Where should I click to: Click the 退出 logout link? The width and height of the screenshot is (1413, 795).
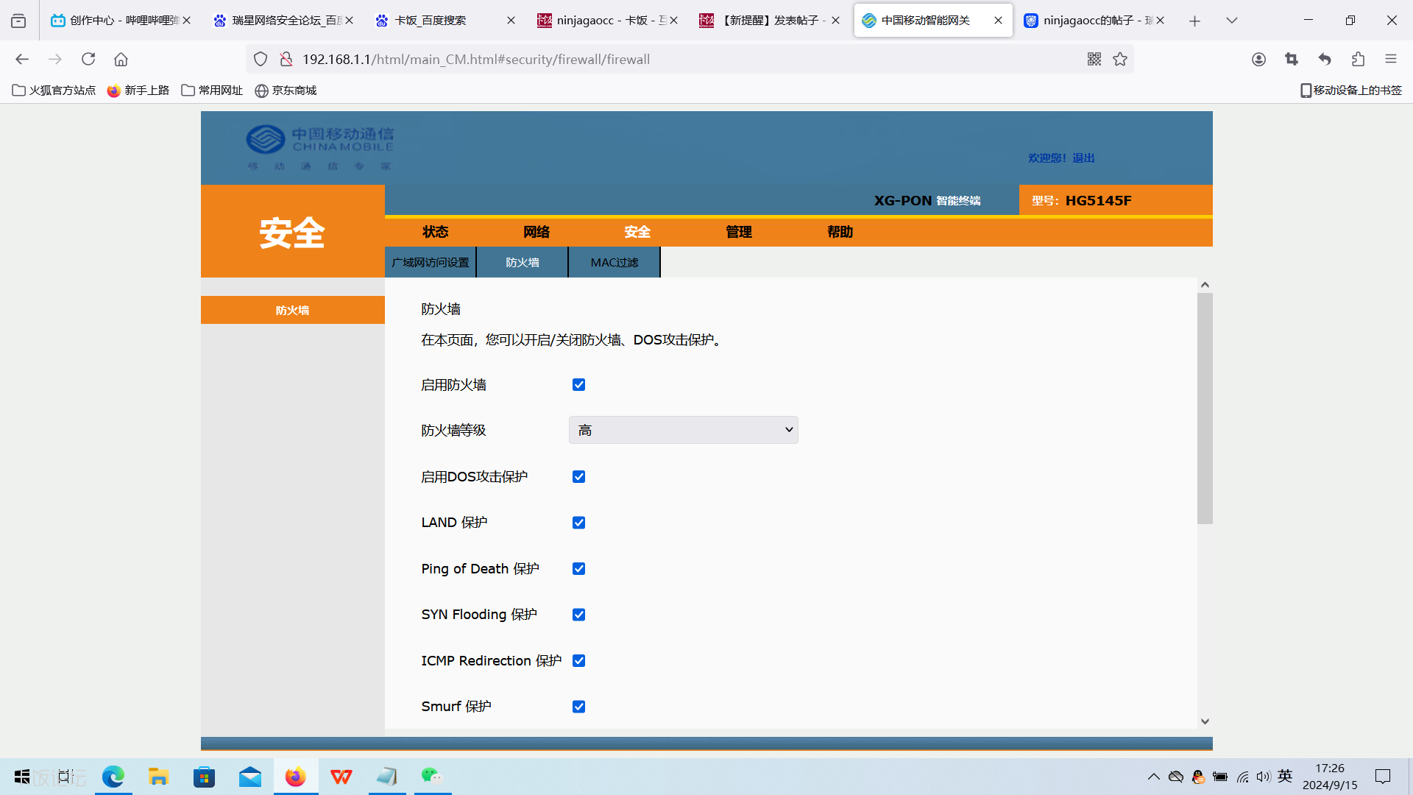(x=1083, y=158)
